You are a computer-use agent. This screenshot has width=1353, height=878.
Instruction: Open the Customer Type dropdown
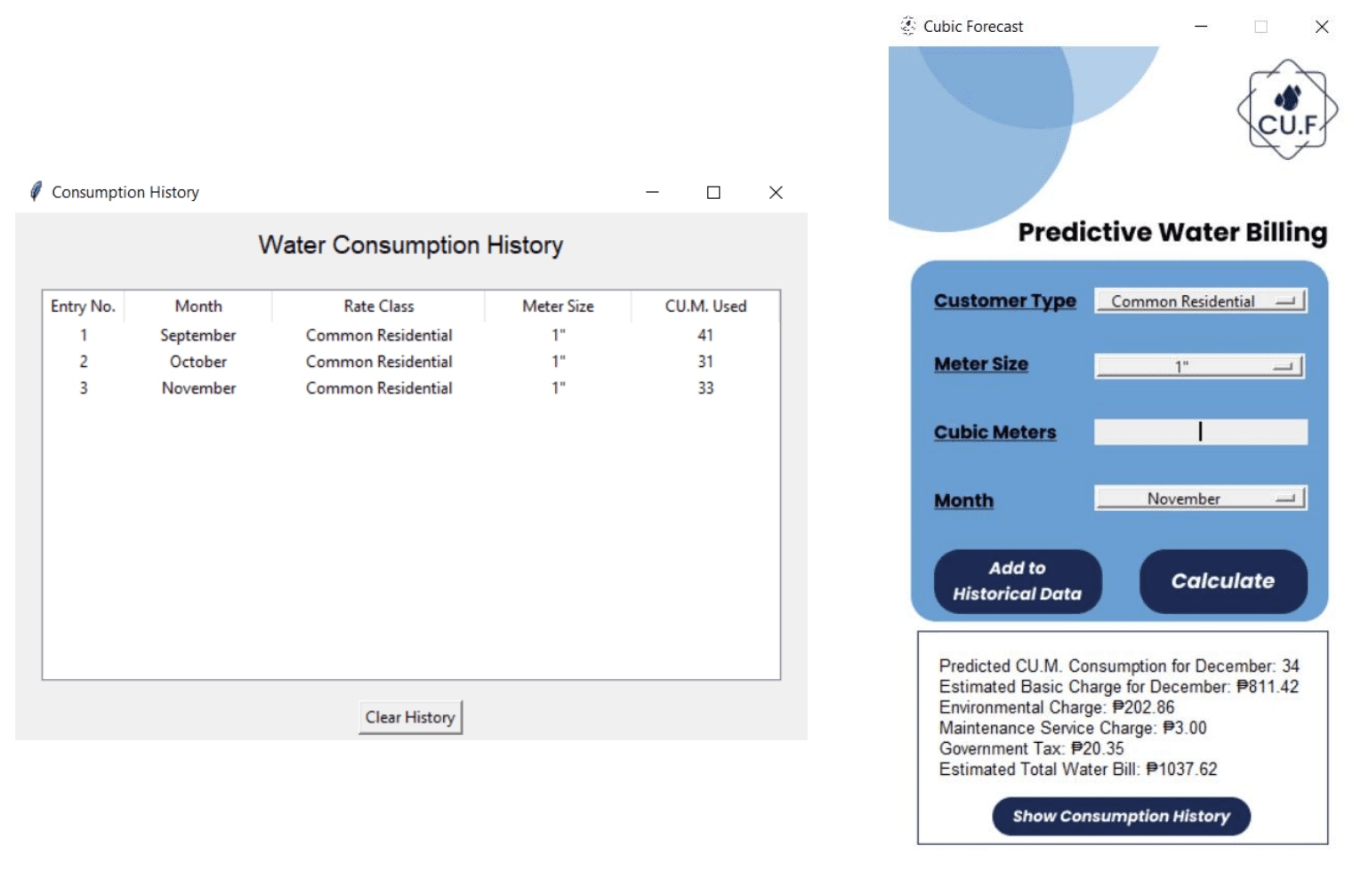click(1200, 301)
